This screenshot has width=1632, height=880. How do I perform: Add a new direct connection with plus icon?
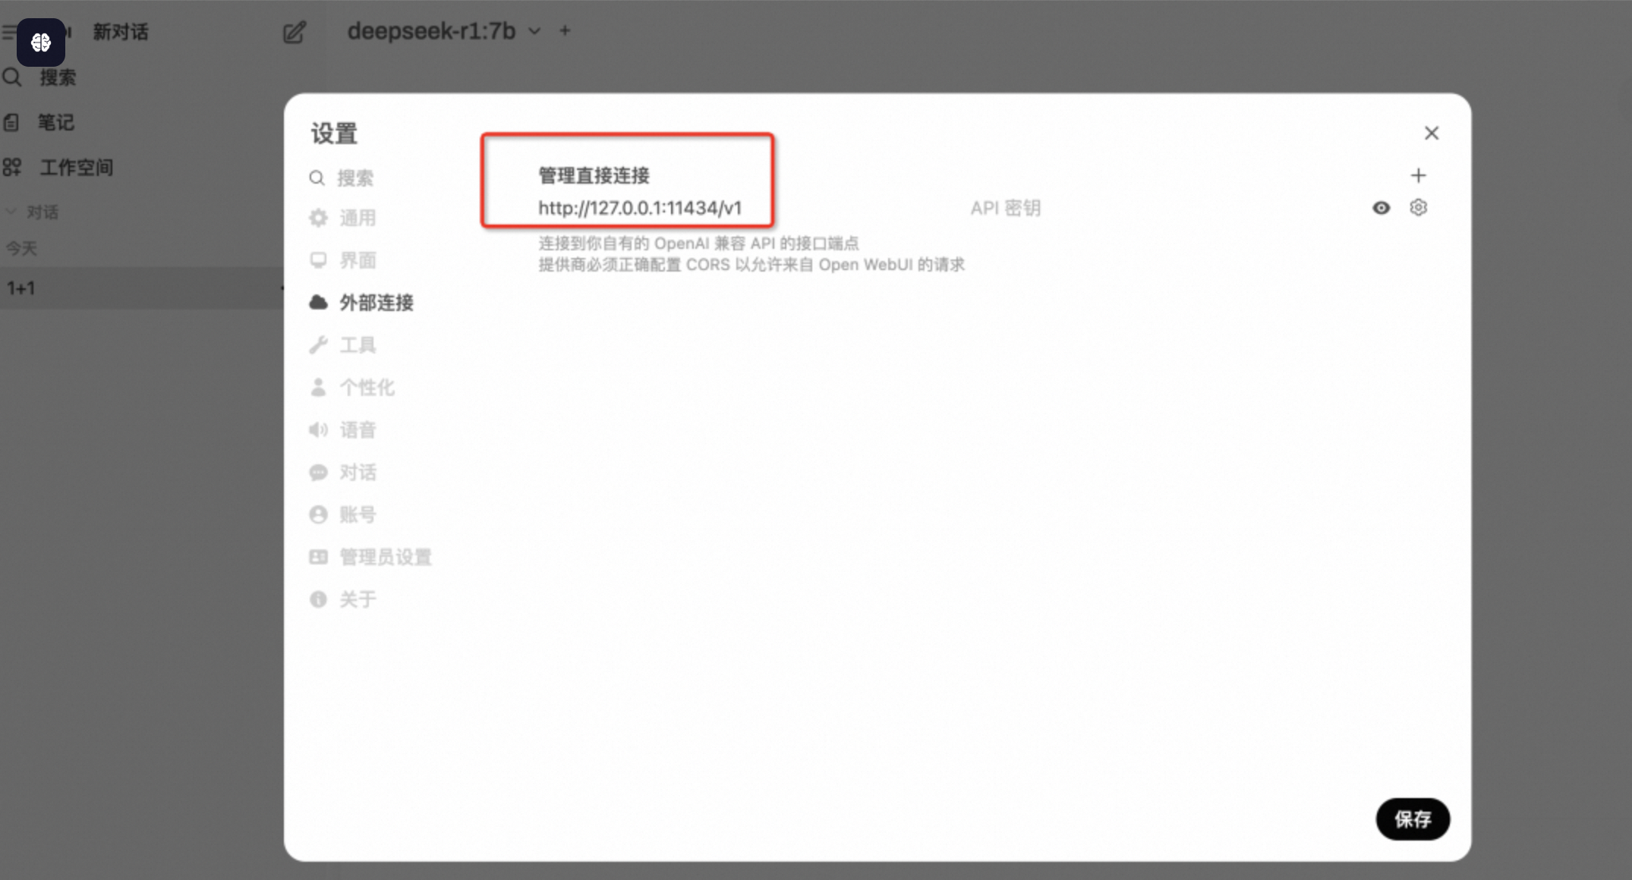(1418, 176)
